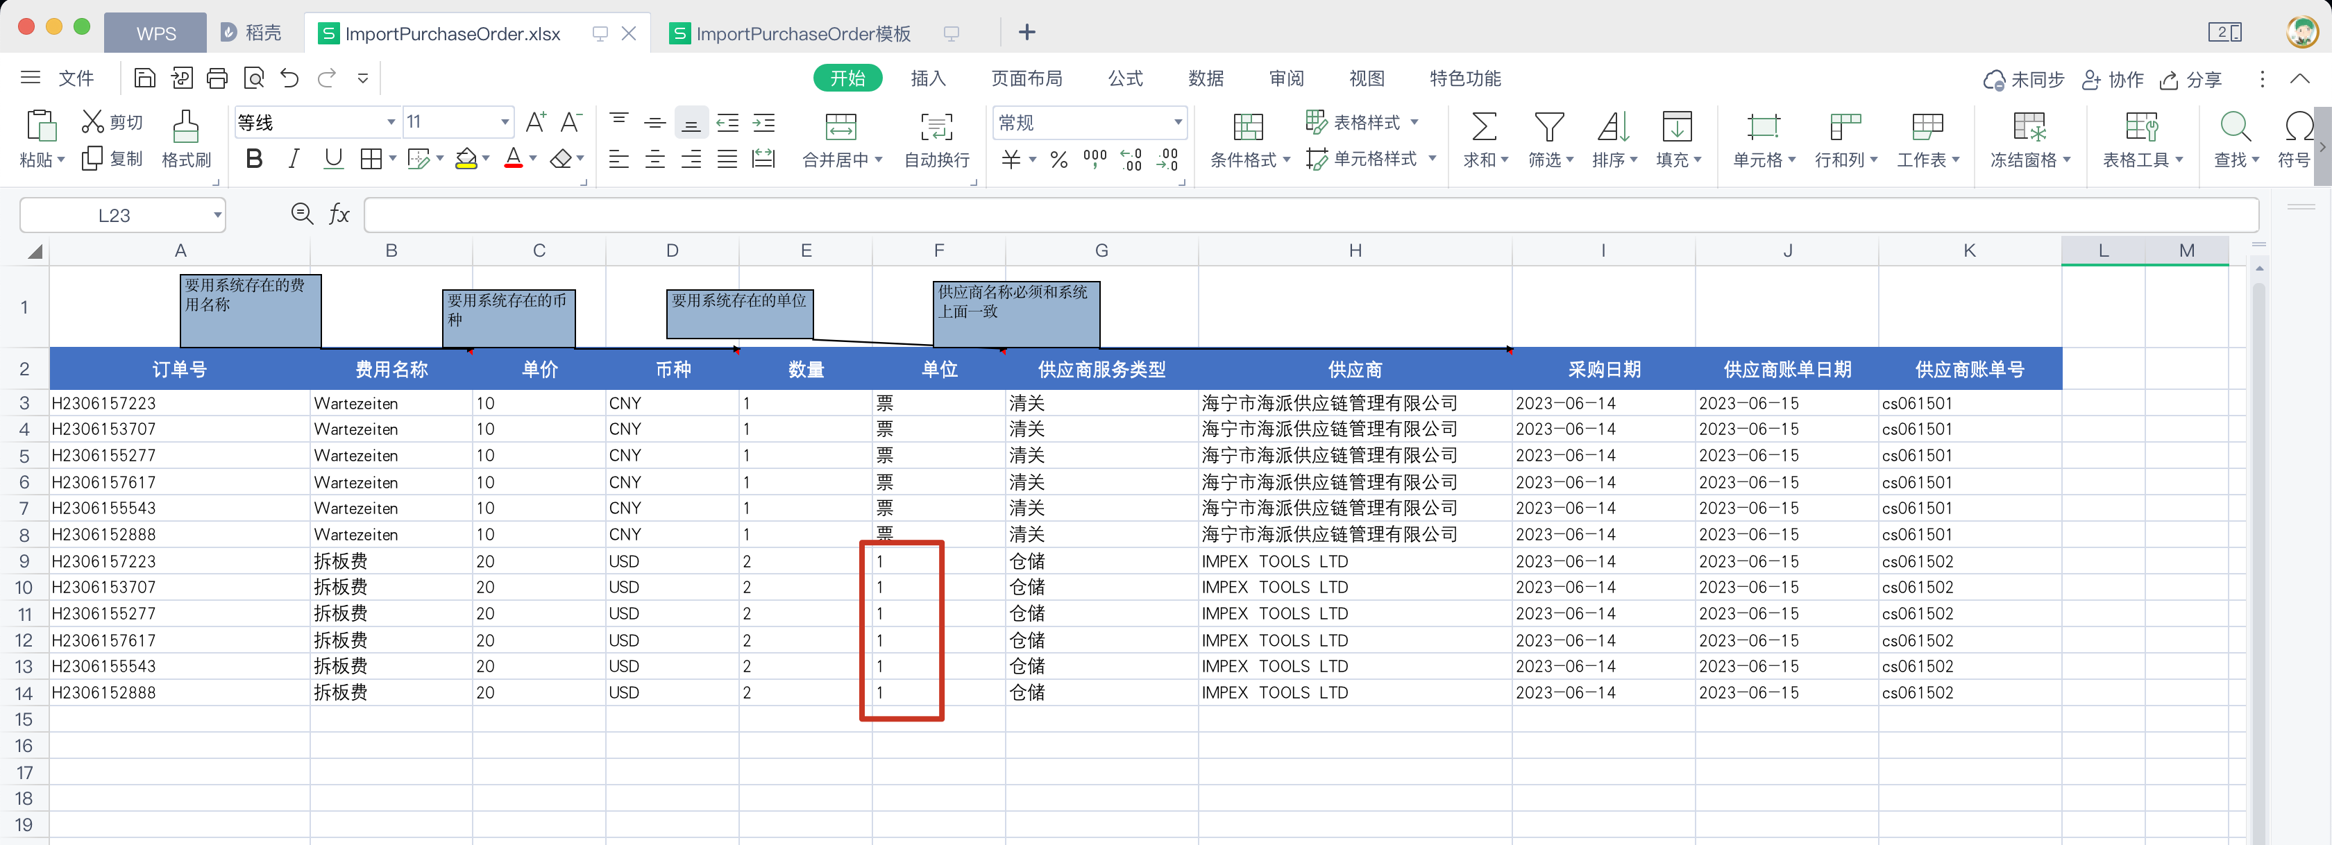Viewport: 2332px width, 845px height.
Task: Click the Collaborate (协作) button
Action: pyautogui.click(x=2112, y=80)
